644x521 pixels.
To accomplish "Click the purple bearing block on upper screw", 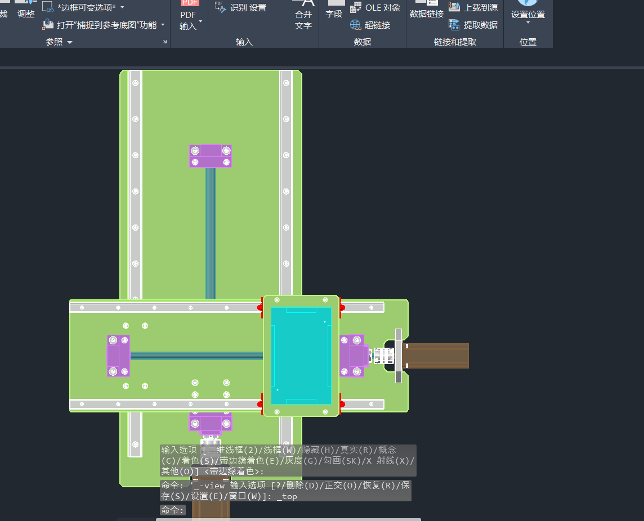I will (211, 156).
